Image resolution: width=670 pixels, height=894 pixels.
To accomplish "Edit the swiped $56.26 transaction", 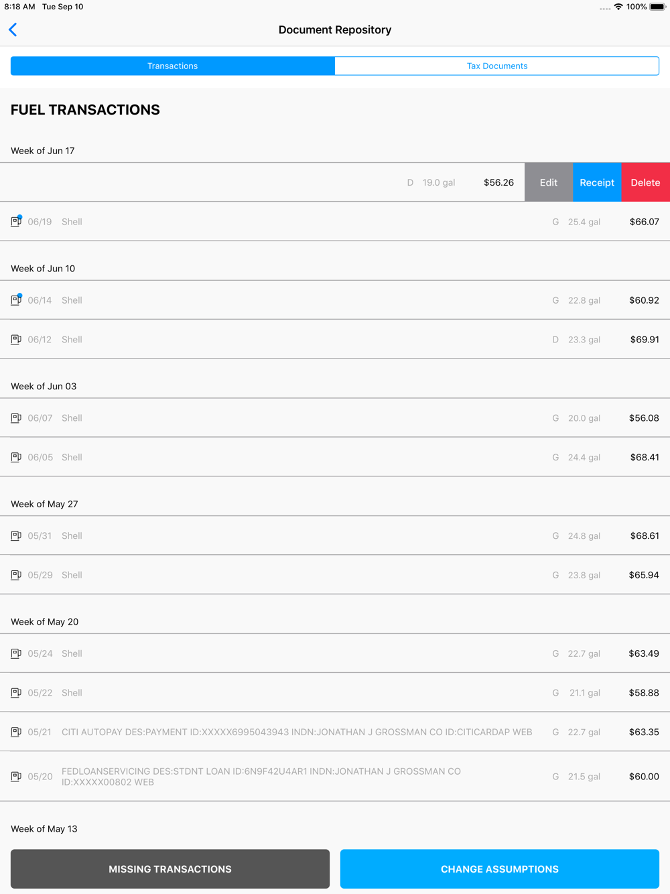I will 549,182.
